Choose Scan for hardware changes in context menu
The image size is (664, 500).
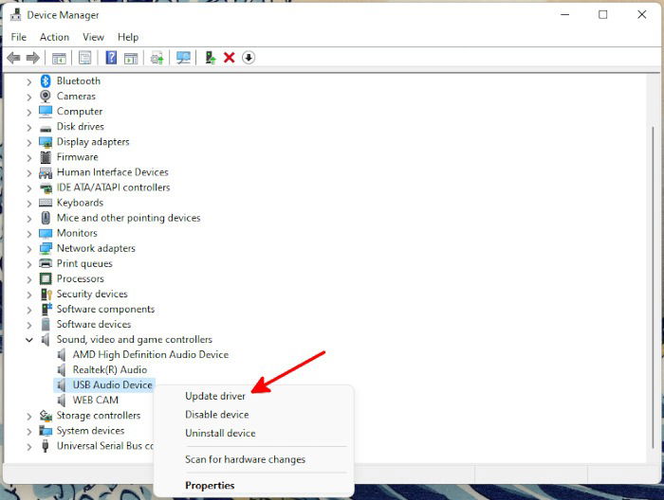click(x=245, y=459)
